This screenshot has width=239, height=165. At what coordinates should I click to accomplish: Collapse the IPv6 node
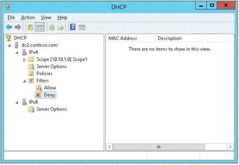coord(17,103)
